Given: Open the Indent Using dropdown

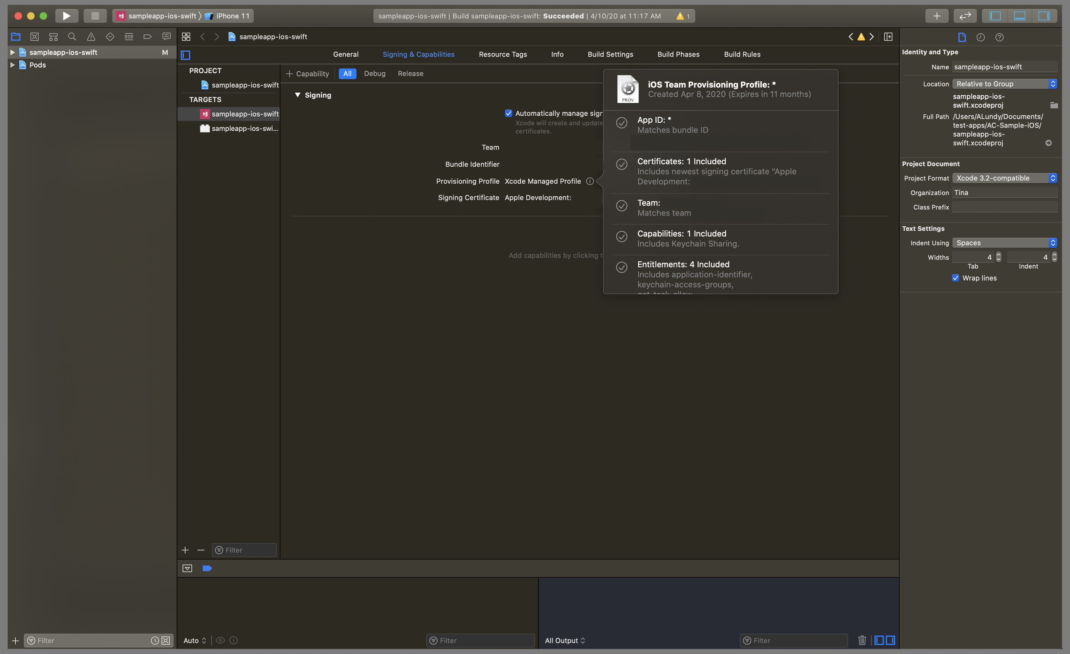Looking at the screenshot, I should (x=1004, y=243).
